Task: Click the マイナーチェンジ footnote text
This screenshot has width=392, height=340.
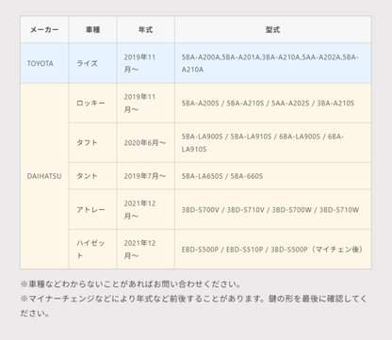Action: pyautogui.click(x=193, y=306)
